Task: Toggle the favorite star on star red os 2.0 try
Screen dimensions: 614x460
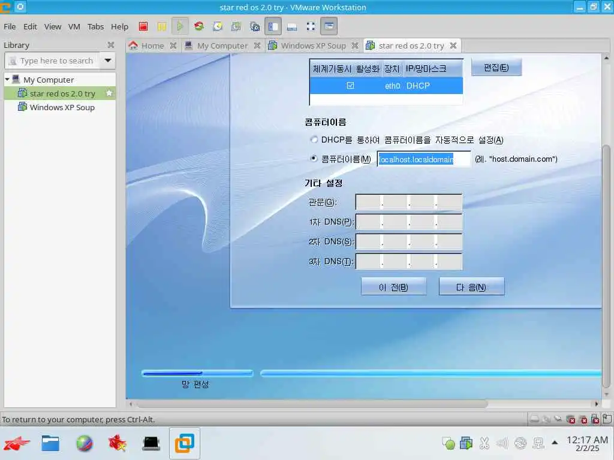Action: (x=109, y=93)
